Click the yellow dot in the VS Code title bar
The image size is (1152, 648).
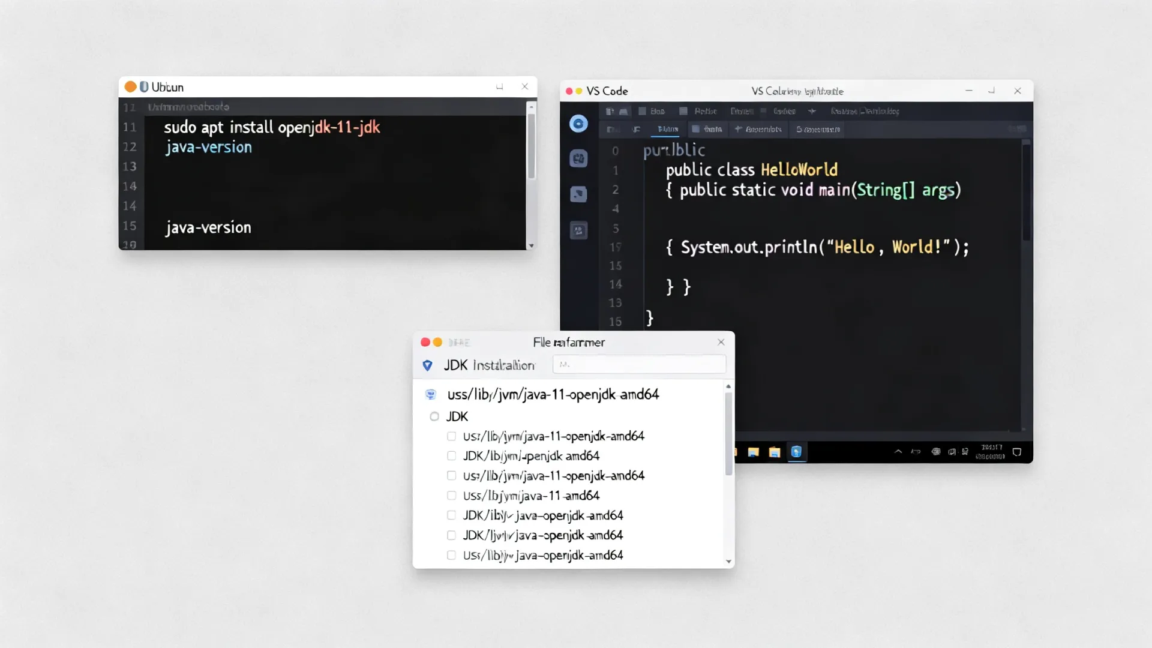(x=579, y=91)
